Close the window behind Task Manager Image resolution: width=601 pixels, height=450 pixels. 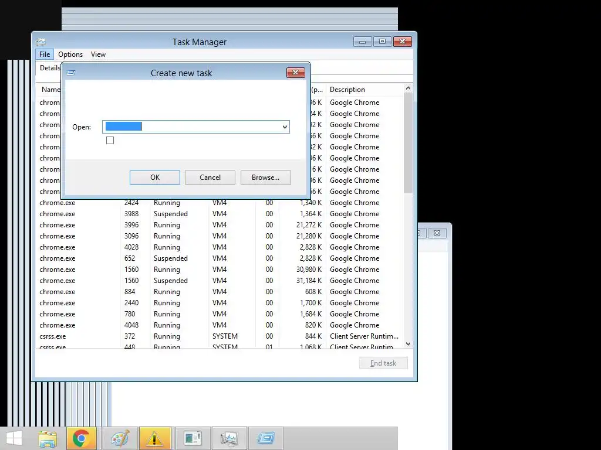click(437, 233)
